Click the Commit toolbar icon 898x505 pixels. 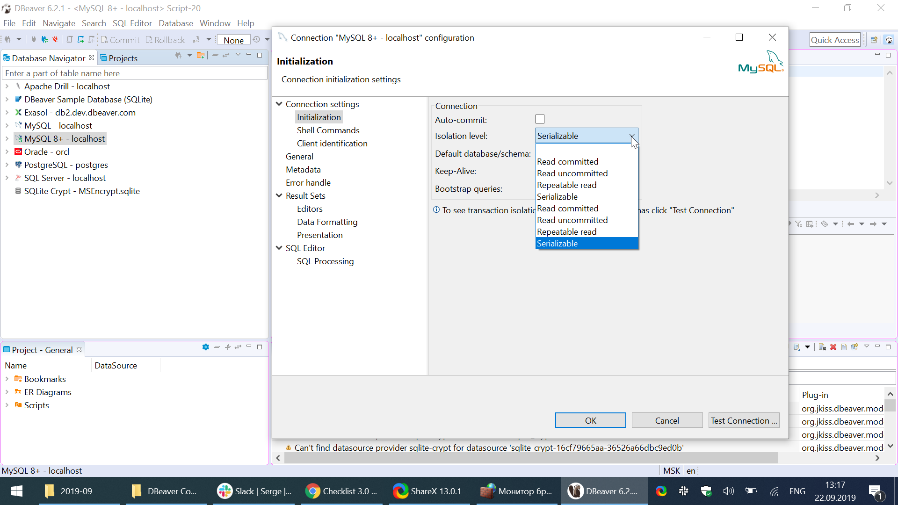coord(121,40)
